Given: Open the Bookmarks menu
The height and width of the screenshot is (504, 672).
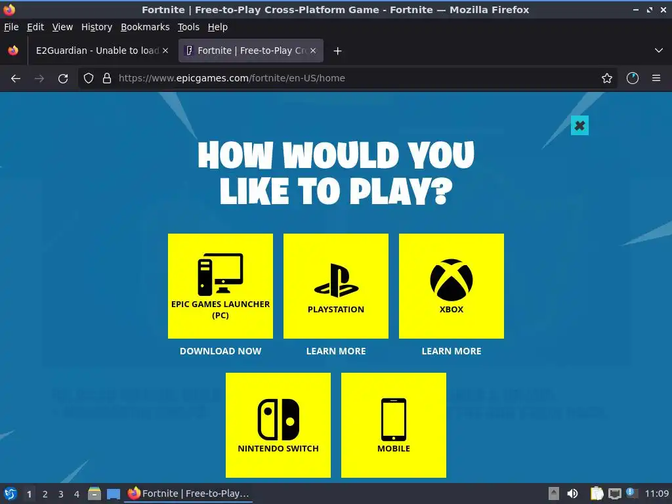Looking at the screenshot, I should point(145,27).
